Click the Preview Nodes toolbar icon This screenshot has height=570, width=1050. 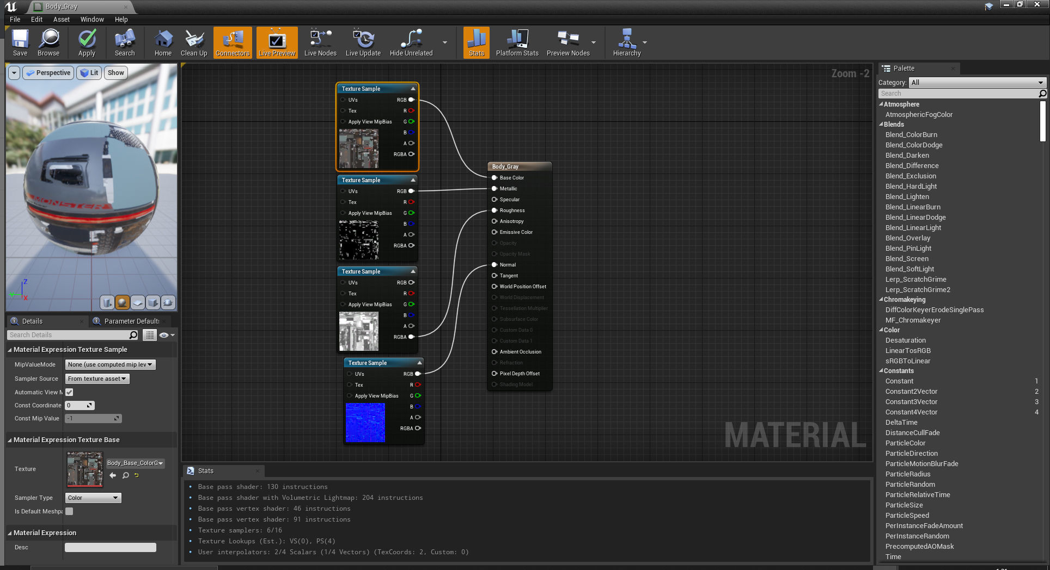(x=568, y=42)
